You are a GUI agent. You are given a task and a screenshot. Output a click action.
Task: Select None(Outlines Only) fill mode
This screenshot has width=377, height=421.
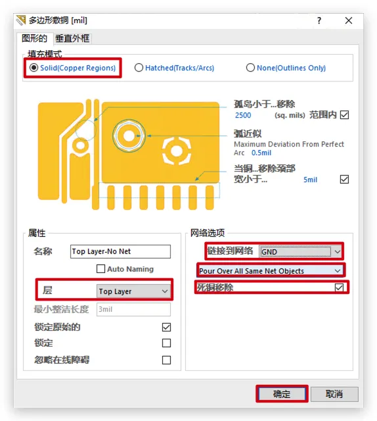pyautogui.click(x=286, y=68)
